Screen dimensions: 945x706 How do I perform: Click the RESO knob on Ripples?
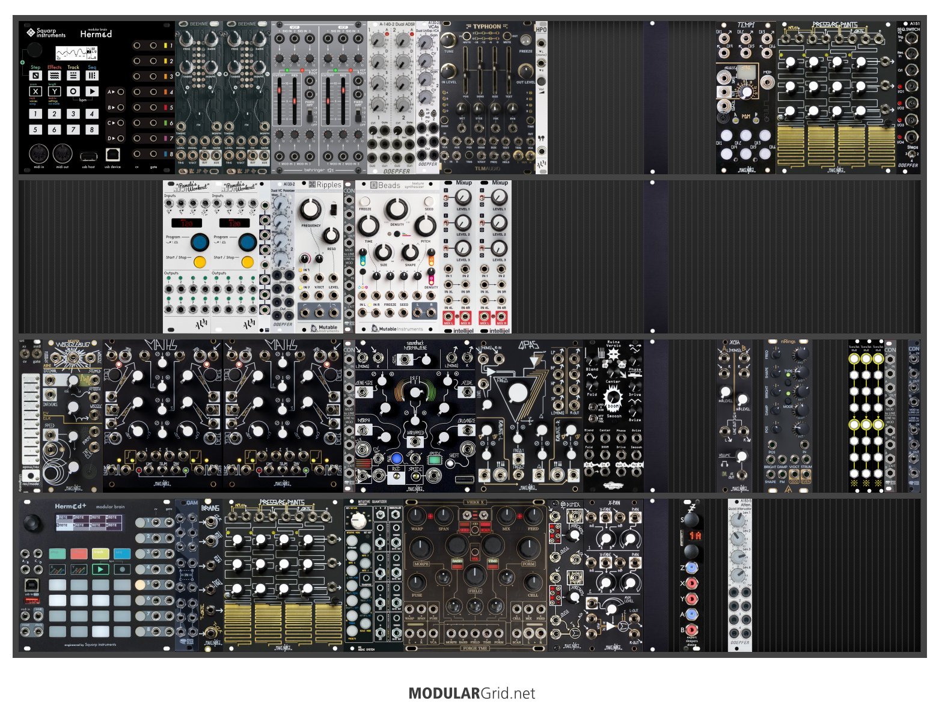331,236
